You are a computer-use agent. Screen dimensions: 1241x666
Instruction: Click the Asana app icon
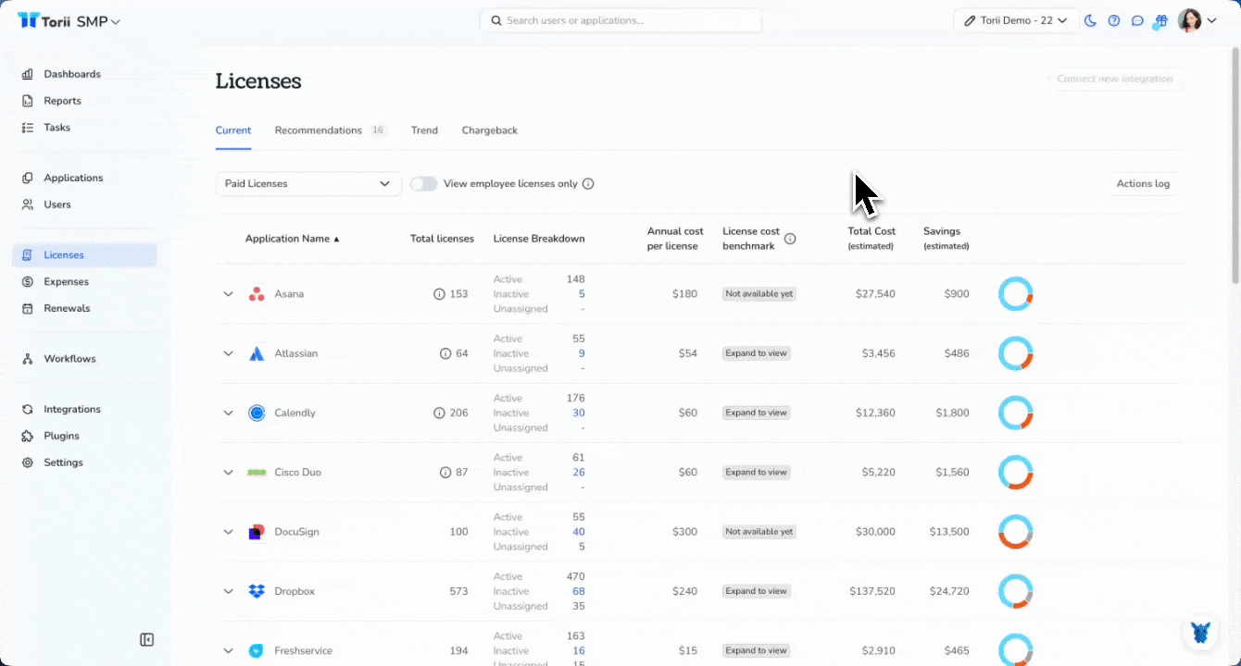pos(257,294)
